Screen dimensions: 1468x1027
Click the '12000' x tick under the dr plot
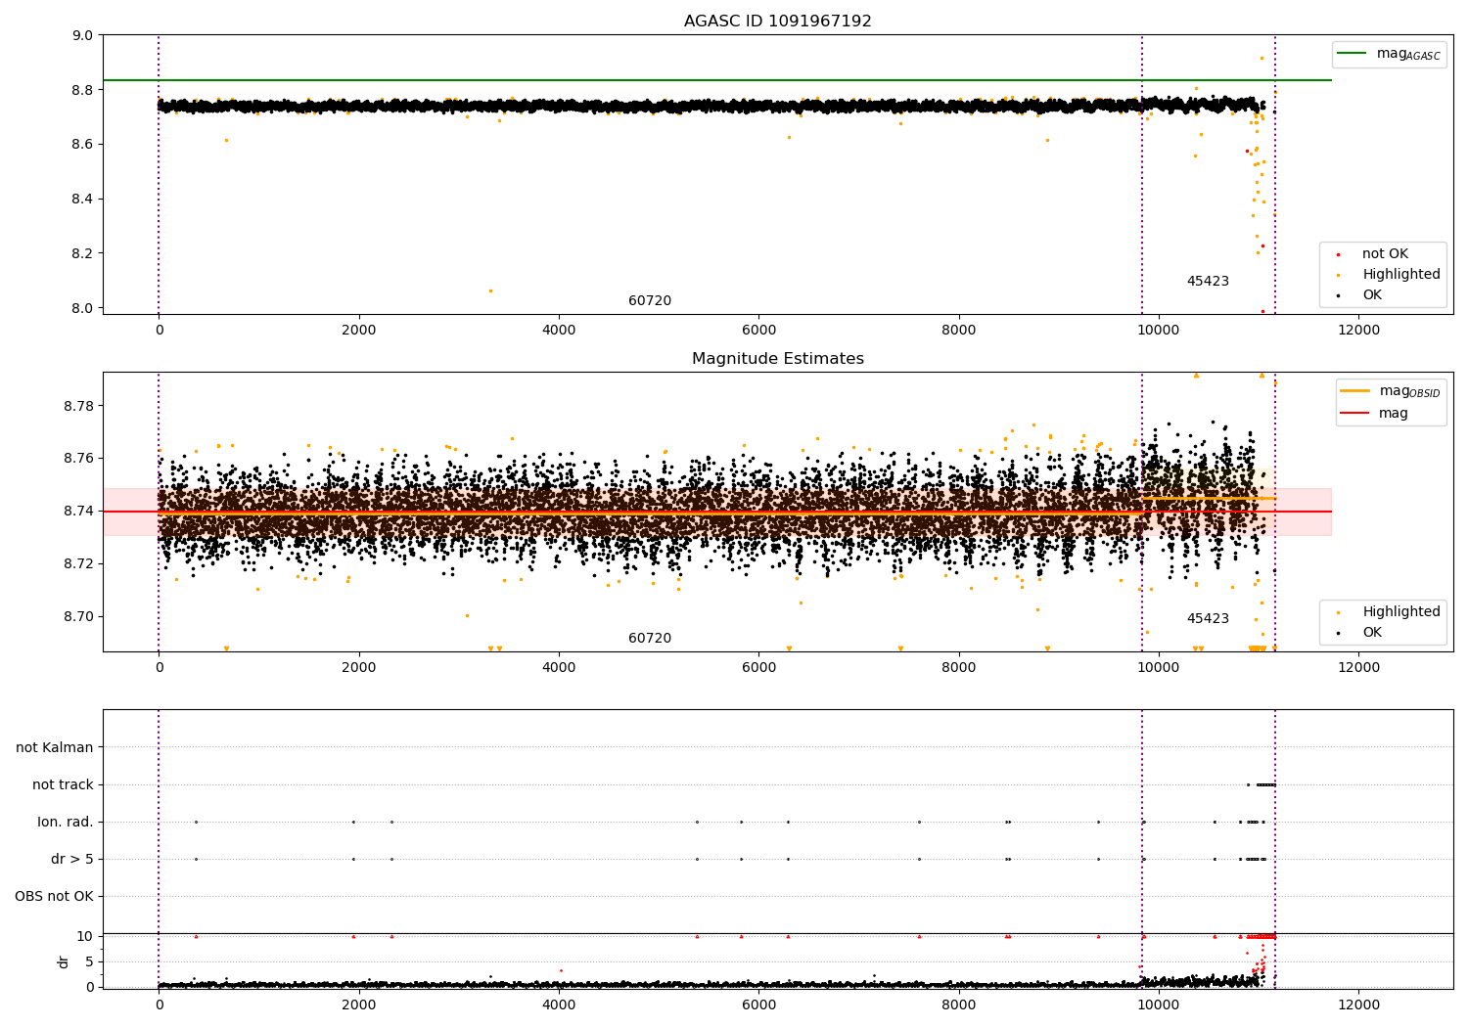(1358, 1005)
